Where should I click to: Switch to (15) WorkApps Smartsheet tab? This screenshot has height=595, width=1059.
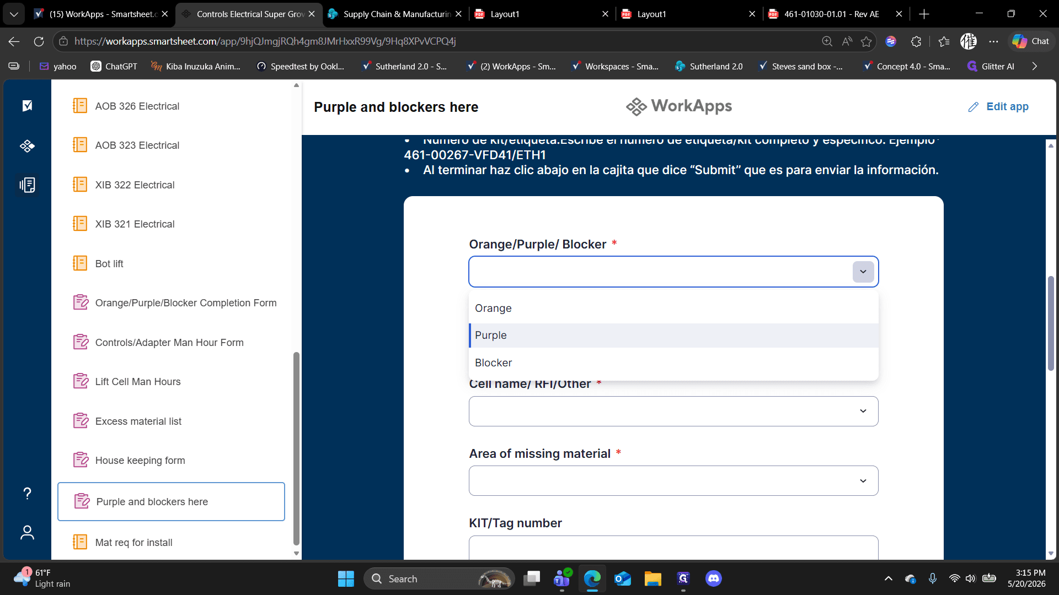pos(101,14)
